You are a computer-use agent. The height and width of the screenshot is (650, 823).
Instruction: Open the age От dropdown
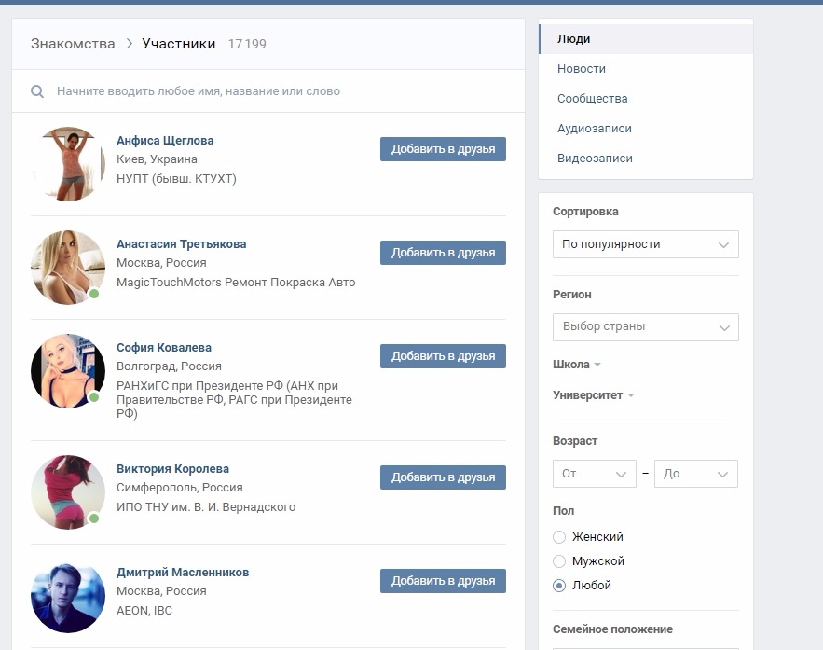pos(594,474)
